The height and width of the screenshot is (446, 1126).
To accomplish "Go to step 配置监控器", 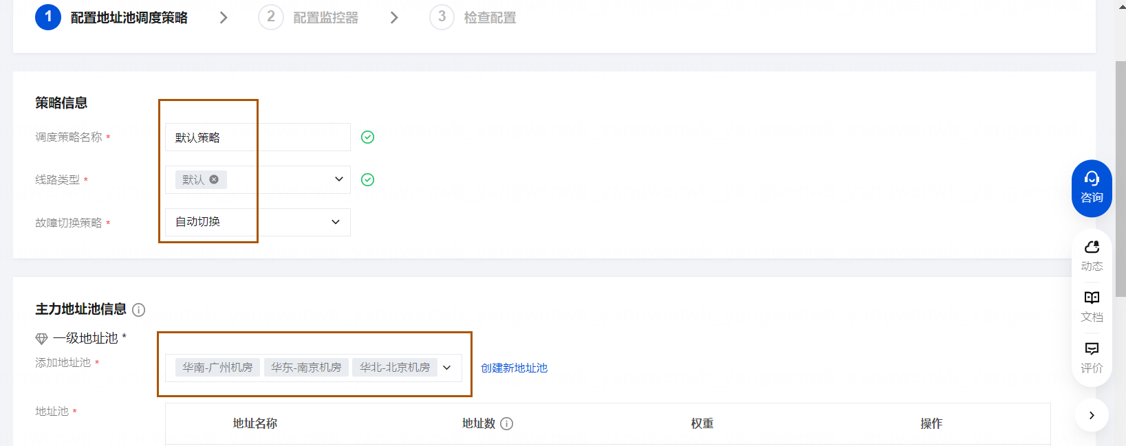I will tap(326, 18).
